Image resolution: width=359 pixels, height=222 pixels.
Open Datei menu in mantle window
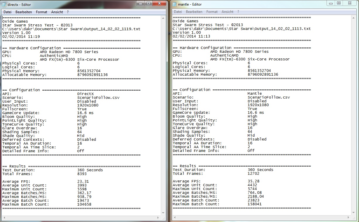pos(178,12)
